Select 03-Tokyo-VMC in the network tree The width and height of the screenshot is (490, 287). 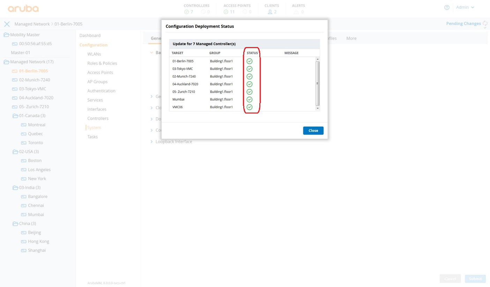[x=32, y=89]
